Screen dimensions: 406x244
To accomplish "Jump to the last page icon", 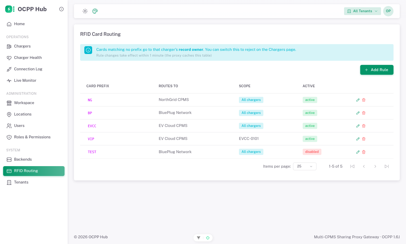I will point(387,166).
